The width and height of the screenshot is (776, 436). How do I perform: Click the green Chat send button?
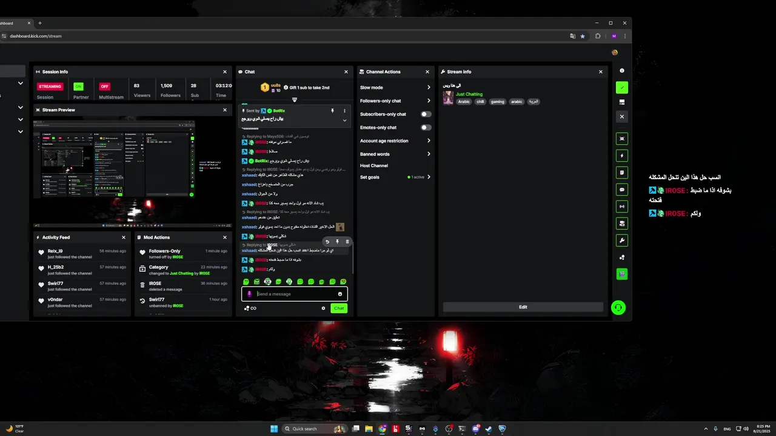339,308
